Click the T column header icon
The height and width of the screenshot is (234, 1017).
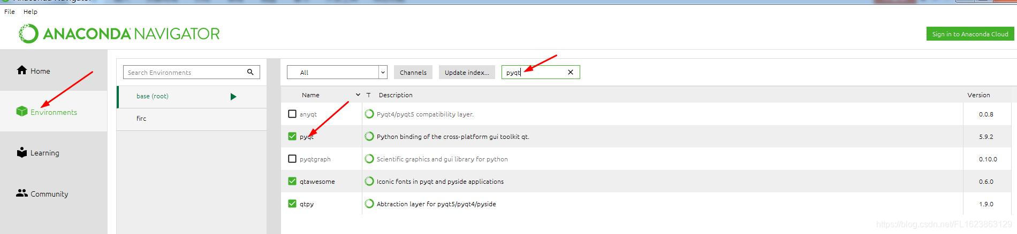coord(368,95)
